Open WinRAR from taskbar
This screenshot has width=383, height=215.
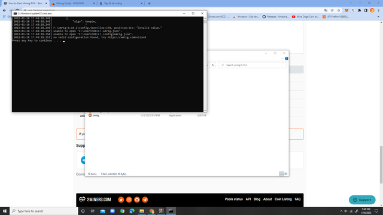tap(161, 211)
